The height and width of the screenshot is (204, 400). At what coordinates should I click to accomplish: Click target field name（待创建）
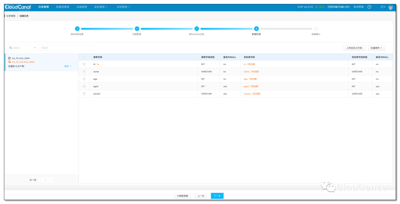point(251,72)
